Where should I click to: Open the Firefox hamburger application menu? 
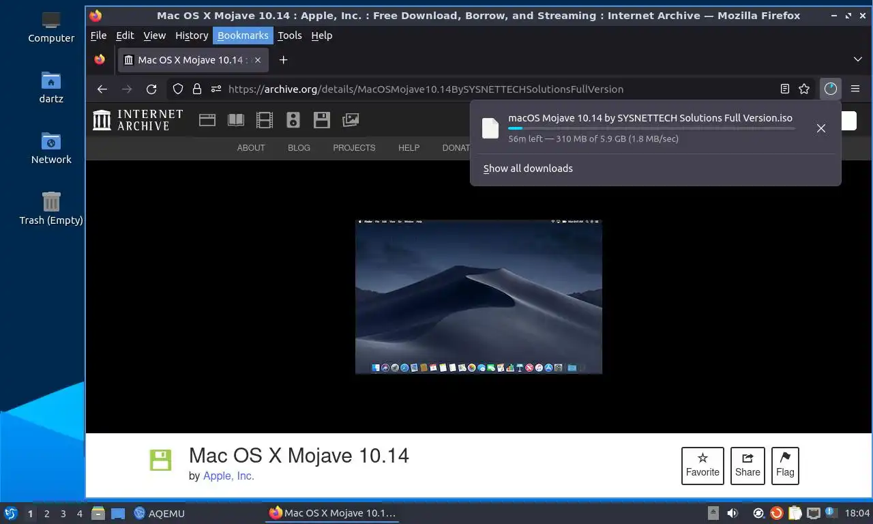tap(855, 89)
